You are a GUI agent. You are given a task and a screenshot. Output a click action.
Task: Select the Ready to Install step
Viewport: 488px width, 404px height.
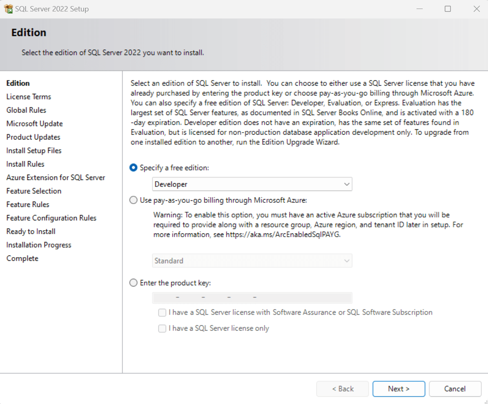[x=31, y=231]
